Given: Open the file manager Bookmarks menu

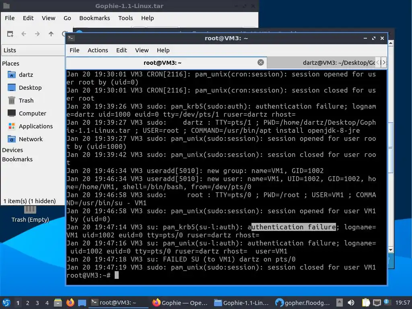Looking at the screenshot, I should (x=95, y=18).
